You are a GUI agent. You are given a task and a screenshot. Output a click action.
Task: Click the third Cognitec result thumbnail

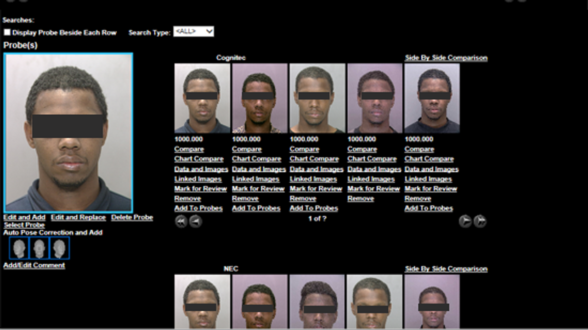317,98
